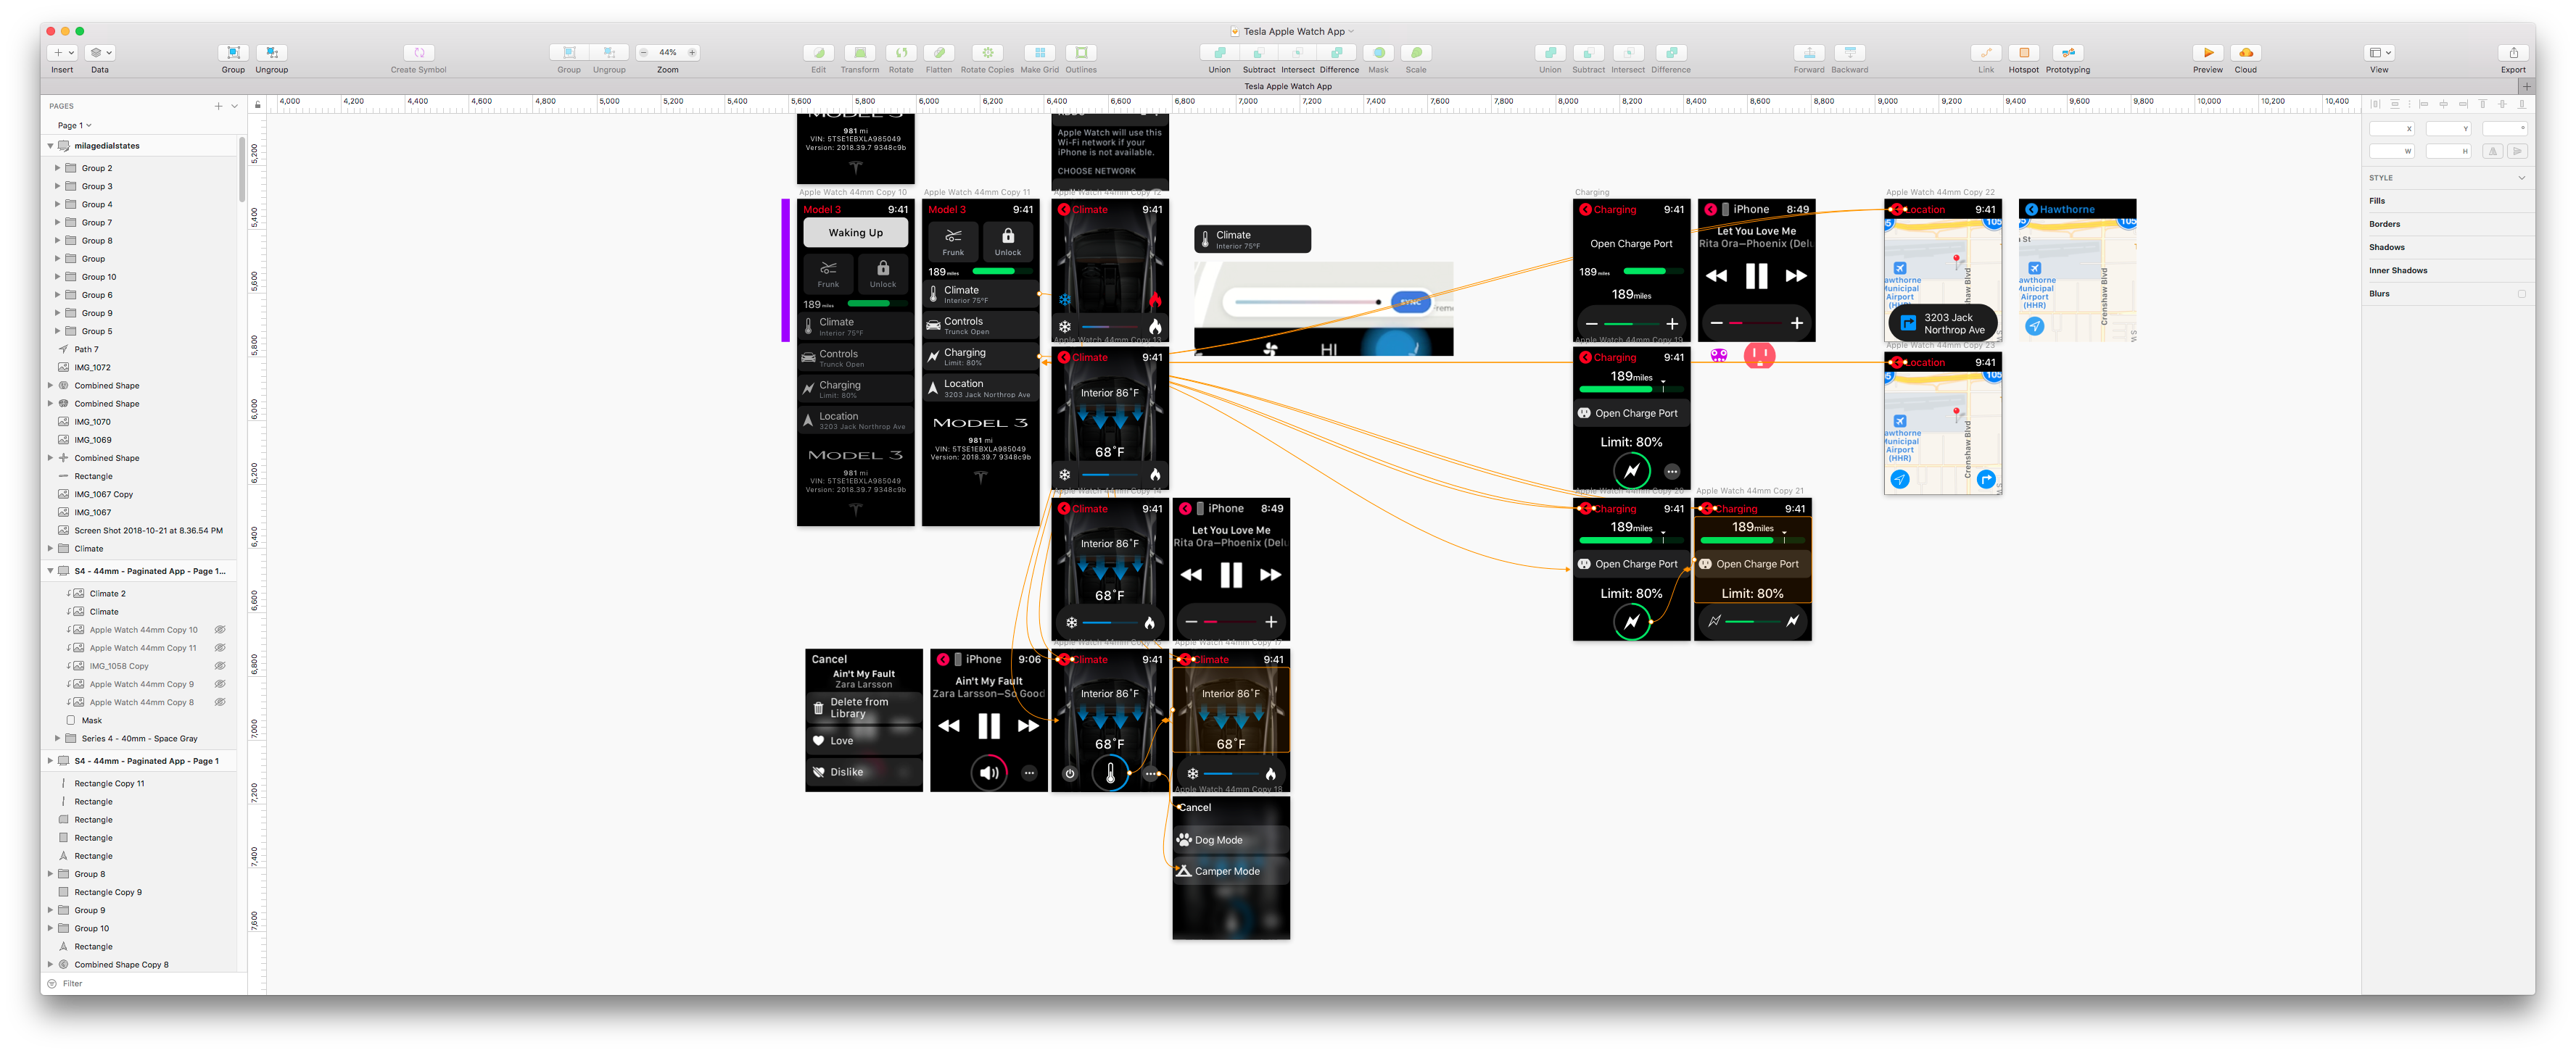Open the Data dropdown menu
This screenshot has width=2576, height=1053.
(x=100, y=53)
